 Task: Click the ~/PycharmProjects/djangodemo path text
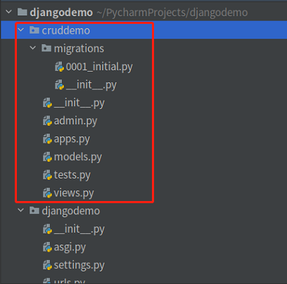click(x=172, y=13)
